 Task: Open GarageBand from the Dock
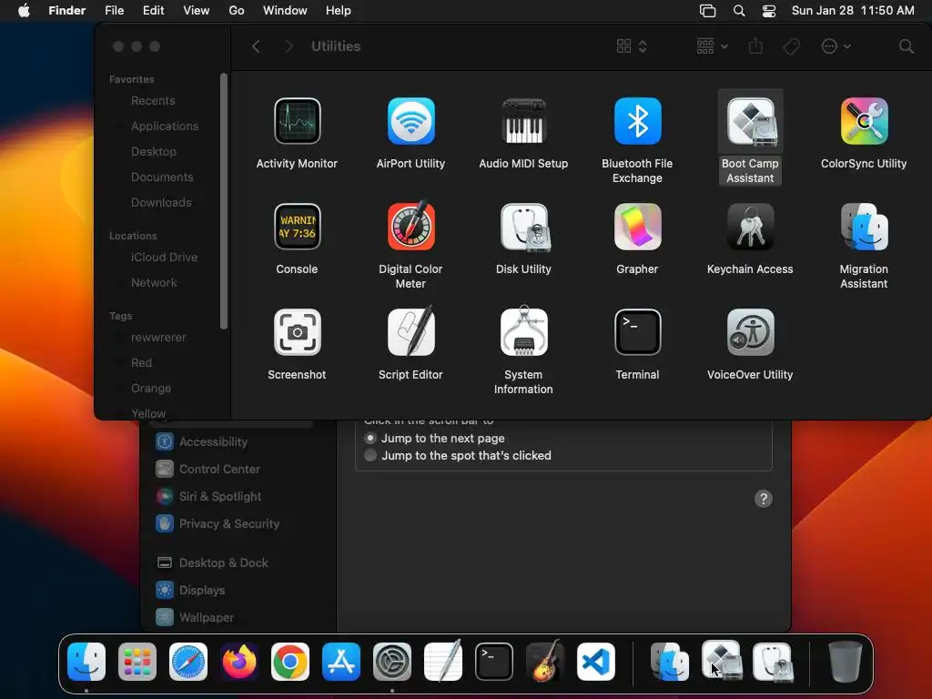point(545,661)
